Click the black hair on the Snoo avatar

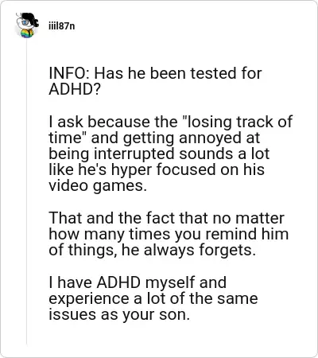(31, 18)
